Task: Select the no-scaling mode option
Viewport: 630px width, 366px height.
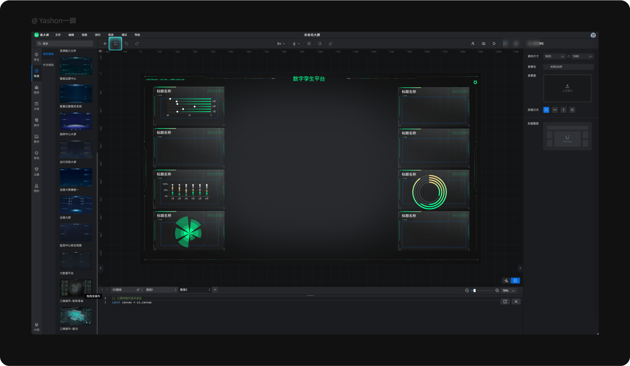Action: coord(572,110)
